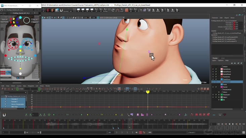The image size is (246, 138).
Task: Open the MEL script language selector
Action: click(x=150, y=132)
